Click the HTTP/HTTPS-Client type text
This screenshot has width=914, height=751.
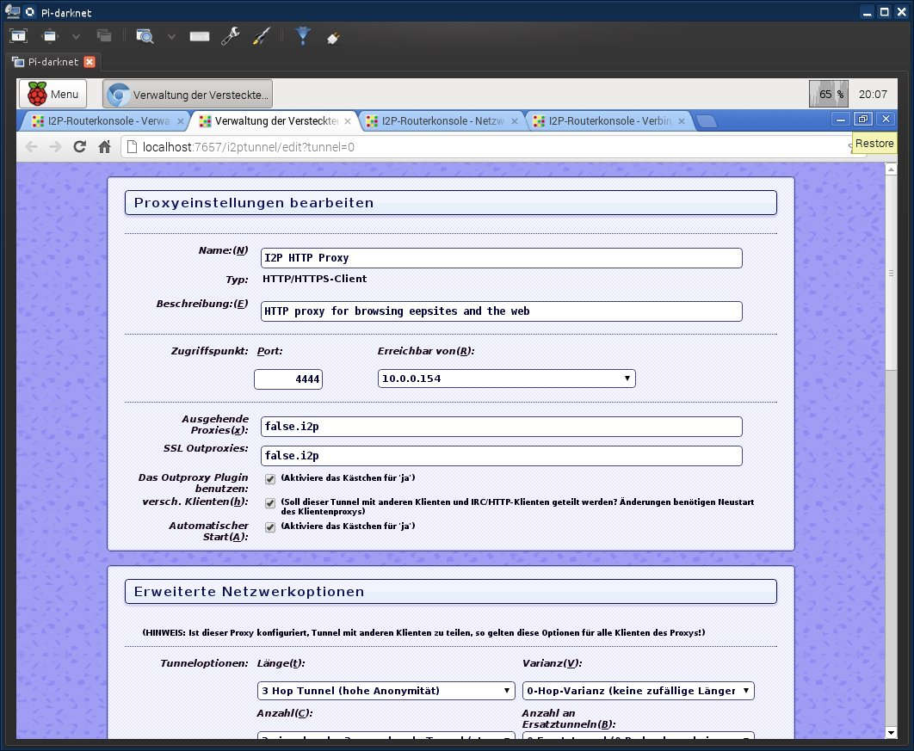[x=315, y=279]
